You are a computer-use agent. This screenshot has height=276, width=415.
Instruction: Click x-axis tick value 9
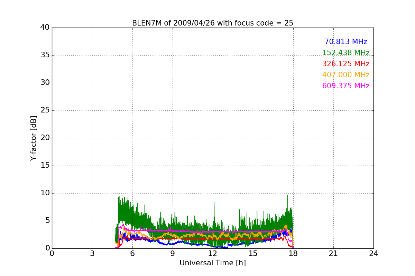[x=173, y=253]
